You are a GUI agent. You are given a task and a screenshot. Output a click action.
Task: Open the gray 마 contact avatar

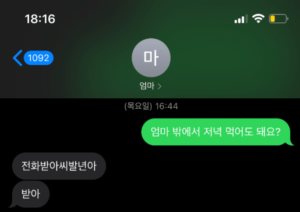[151, 58]
